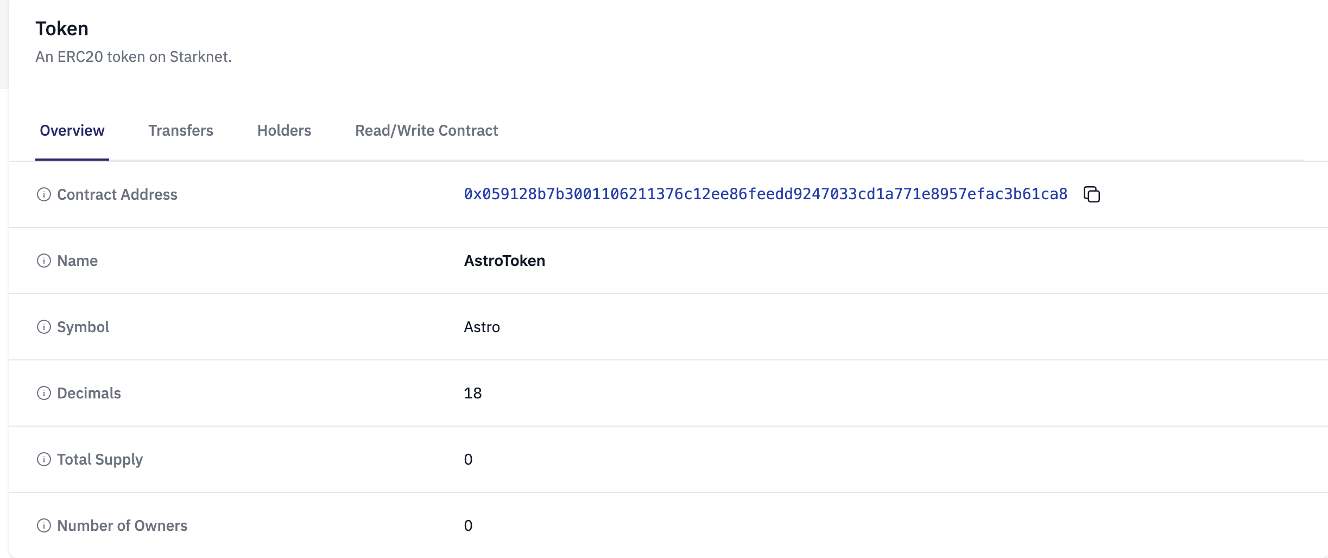Click the 'Total Supply' label text
This screenshot has width=1328, height=558.
point(100,459)
